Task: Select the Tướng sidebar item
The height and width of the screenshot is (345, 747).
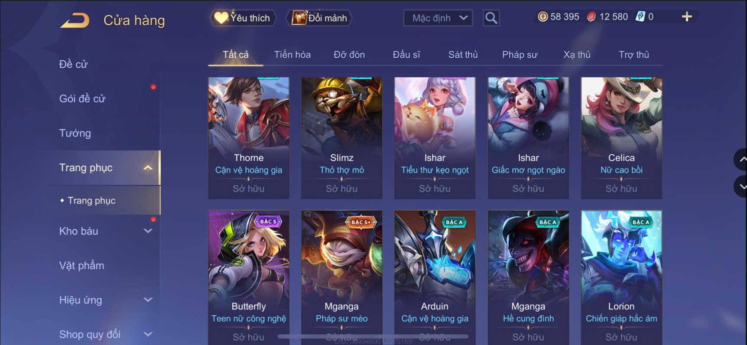Action: click(75, 133)
